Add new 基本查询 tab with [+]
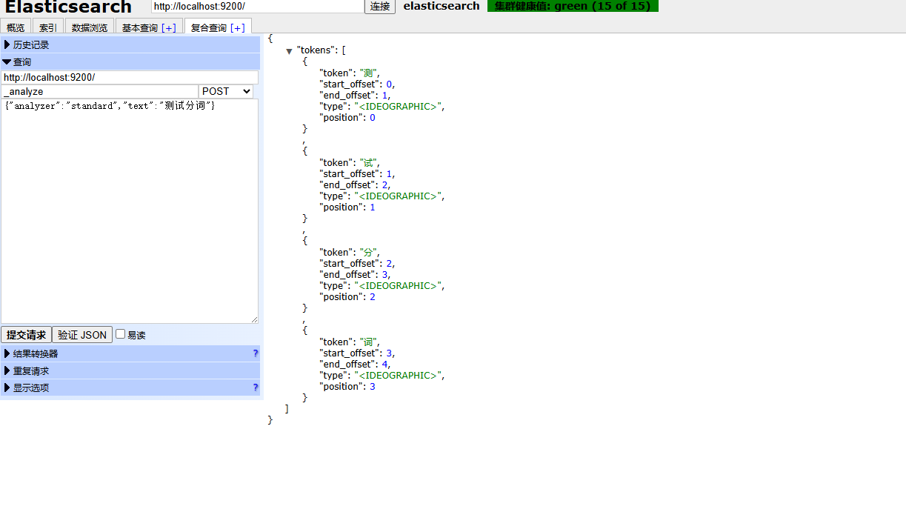The image size is (906, 512). point(169,27)
